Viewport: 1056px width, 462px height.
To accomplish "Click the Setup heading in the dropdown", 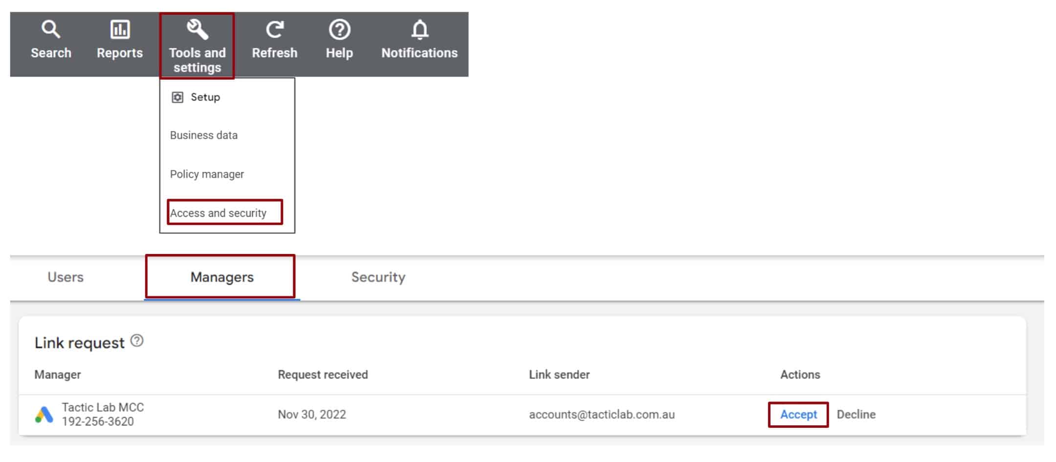I will coord(205,97).
